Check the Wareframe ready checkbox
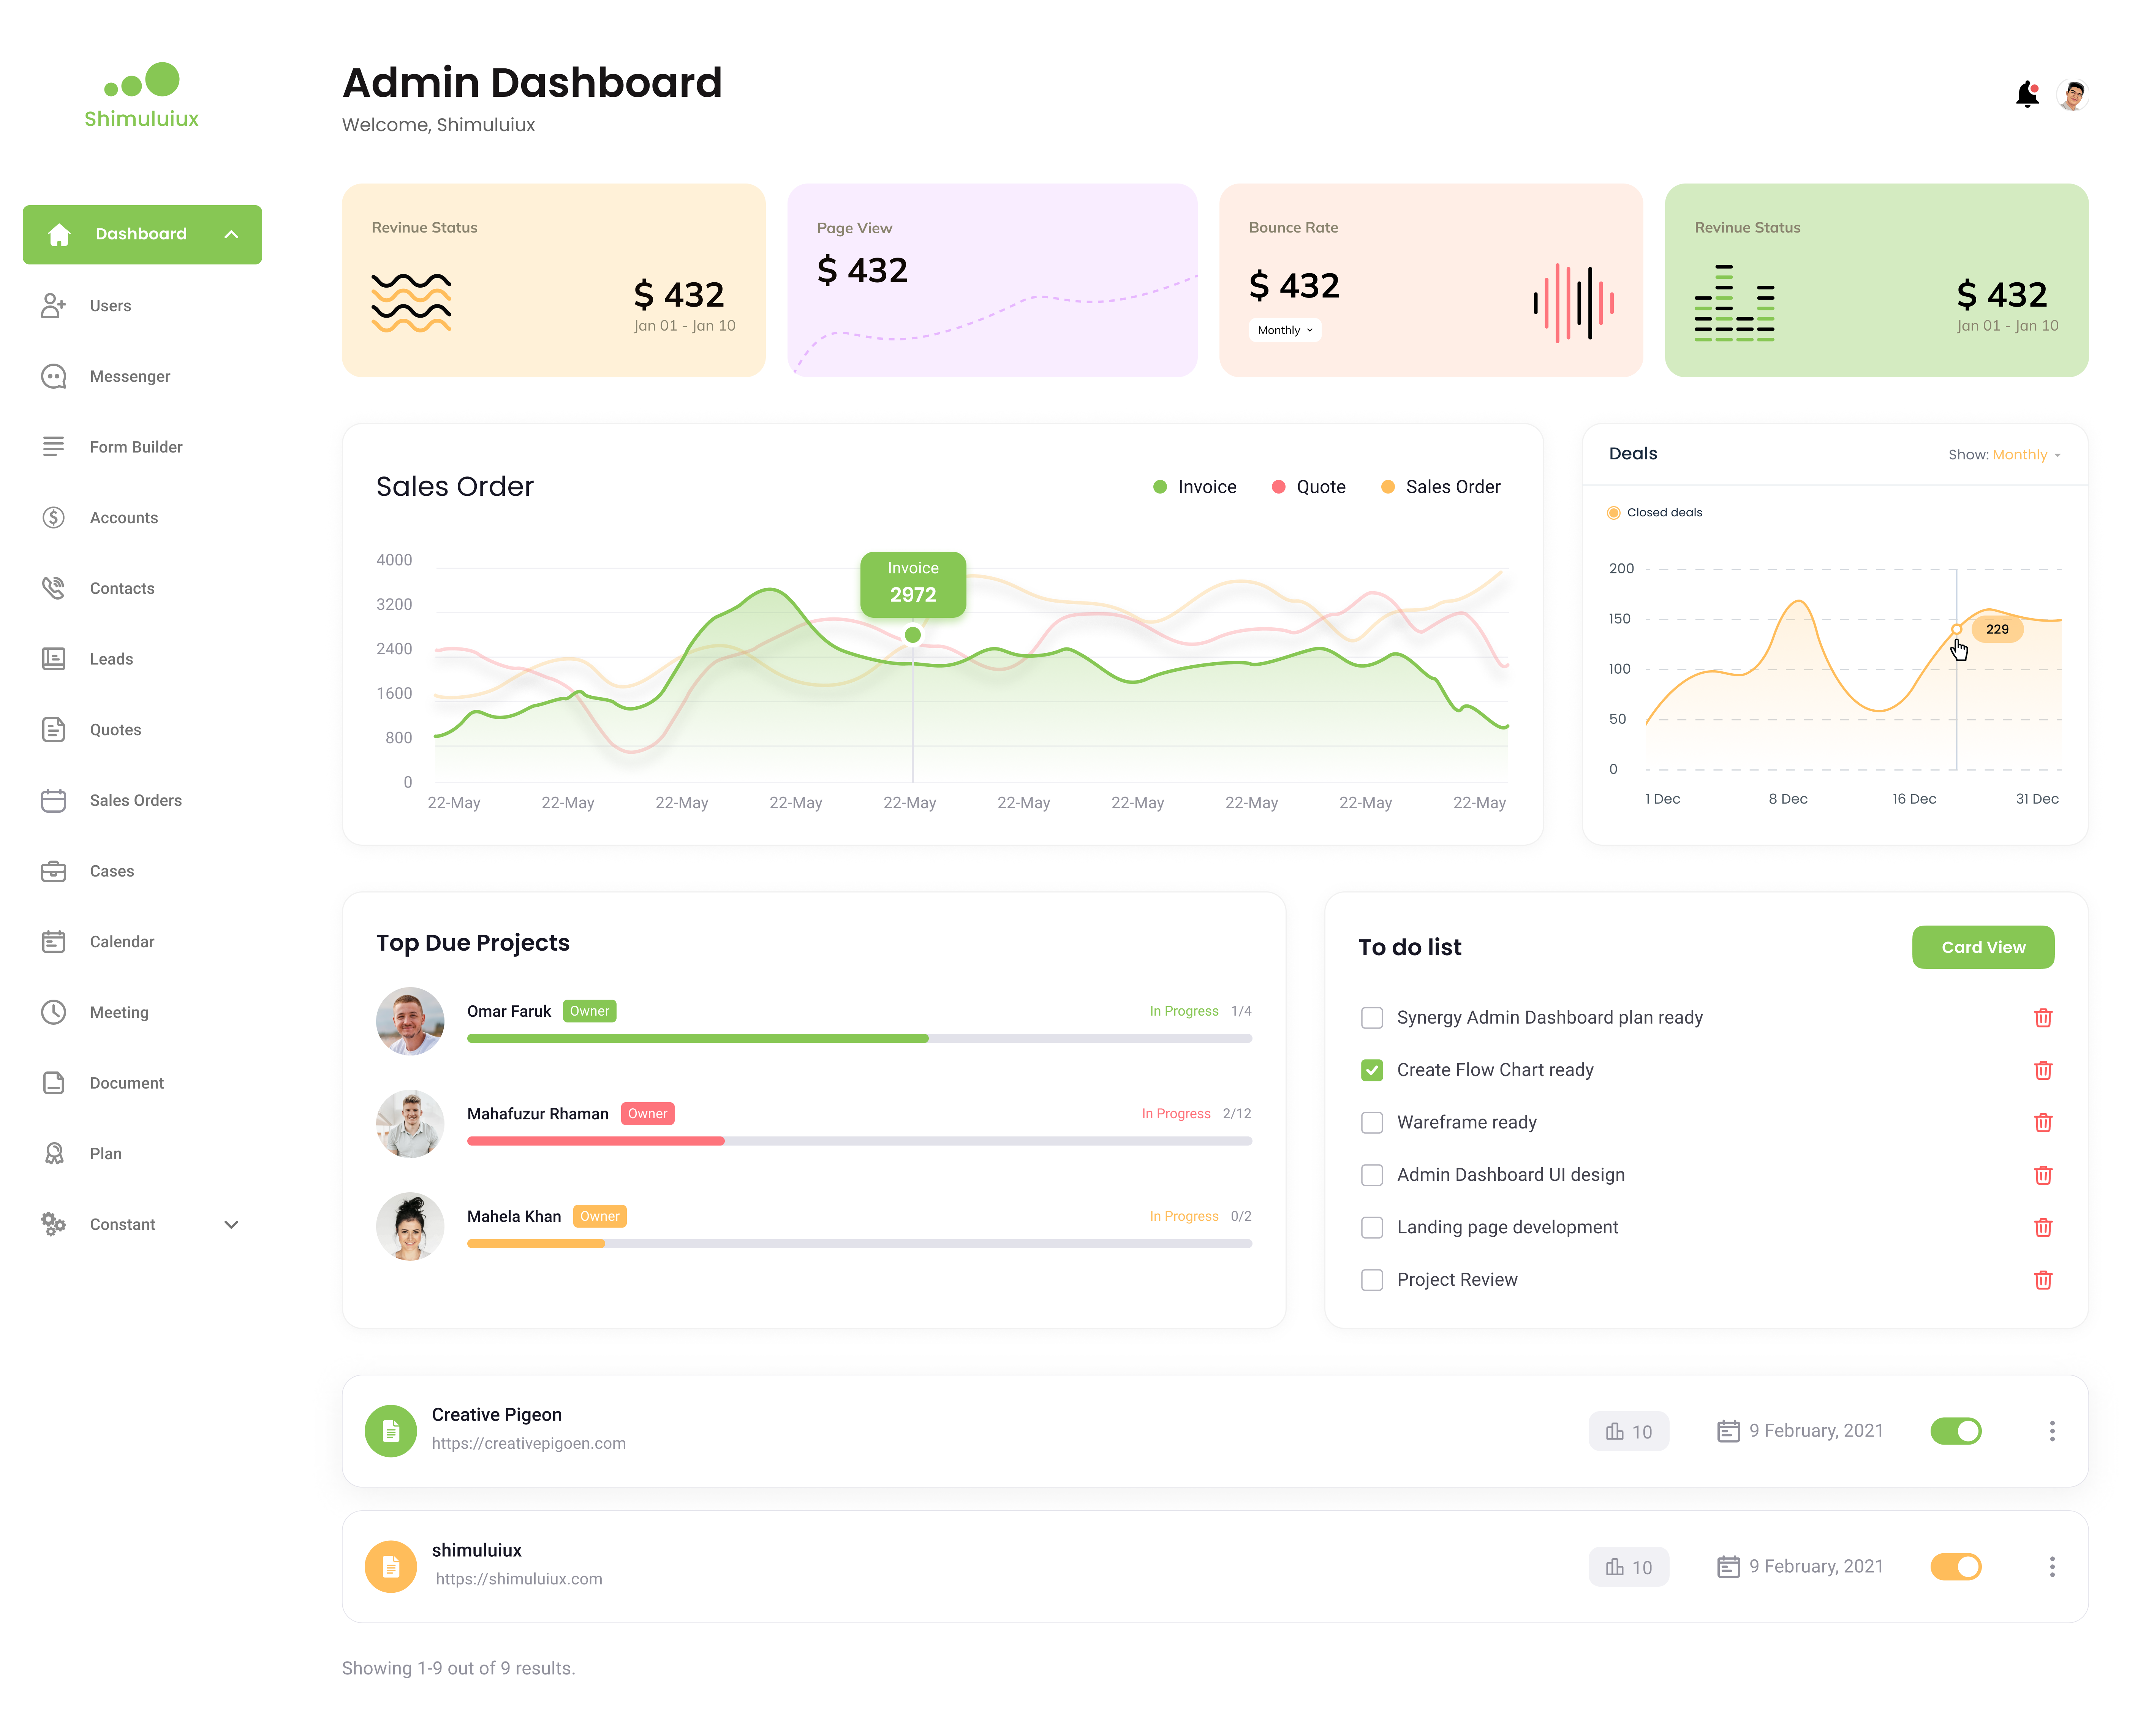 pyautogui.click(x=1372, y=1123)
